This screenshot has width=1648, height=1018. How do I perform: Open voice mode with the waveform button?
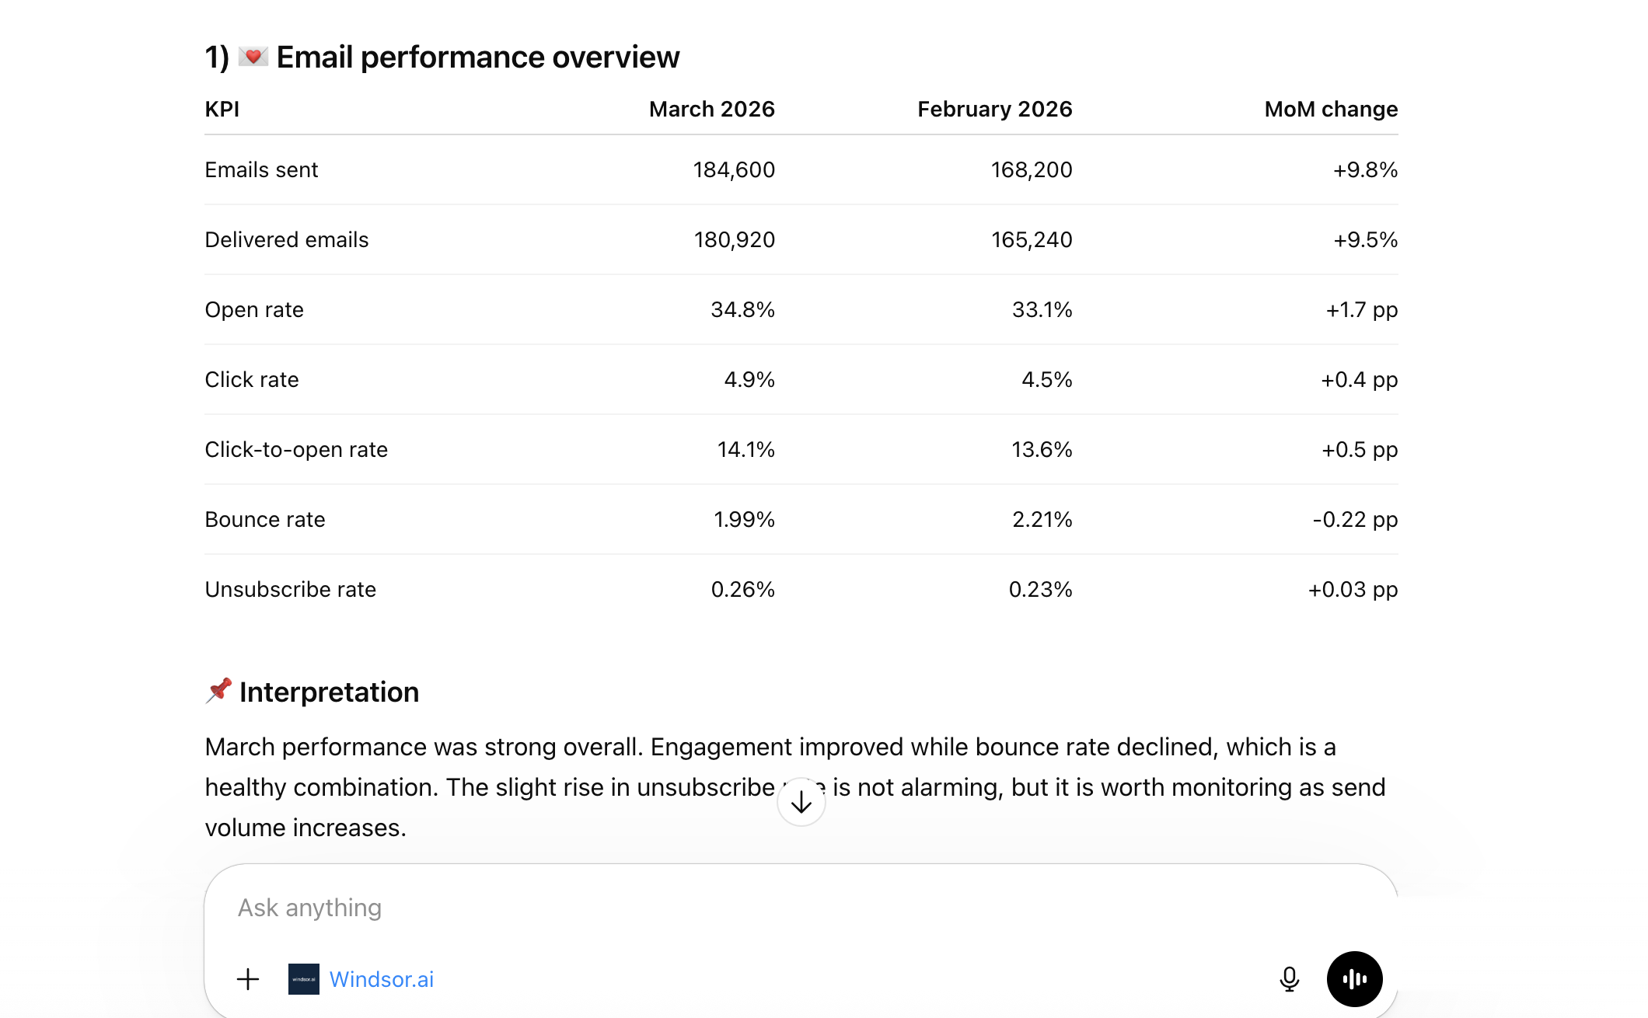click(x=1354, y=979)
